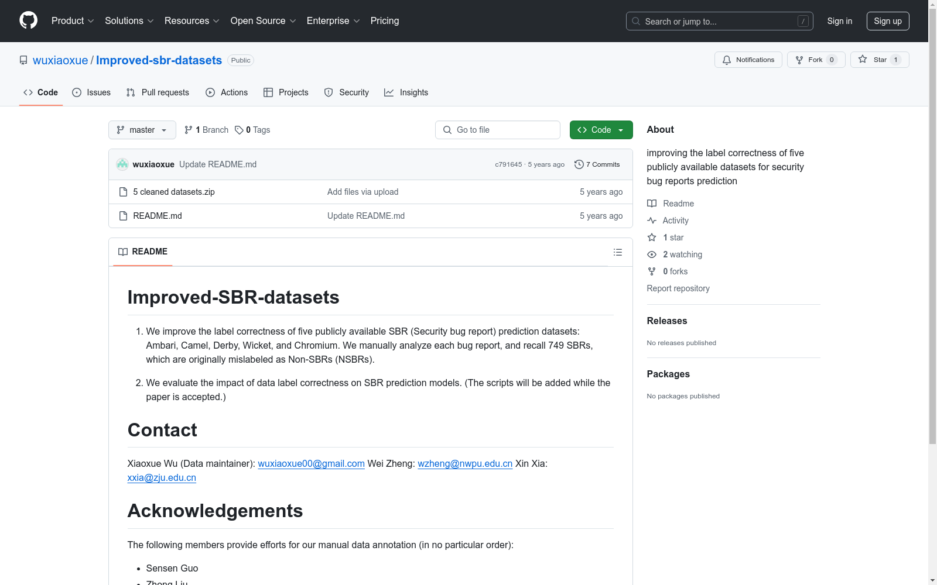The image size is (937, 585).
Task: Click the commits history clock icon
Action: pyautogui.click(x=579, y=164)
